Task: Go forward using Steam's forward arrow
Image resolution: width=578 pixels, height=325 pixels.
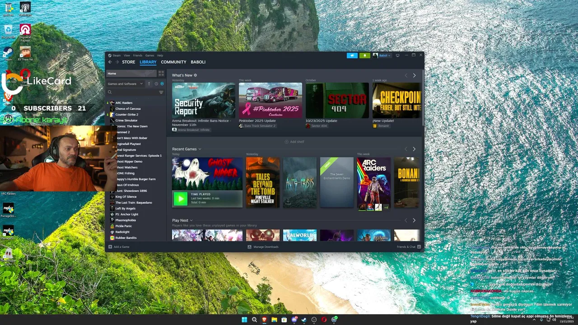Action: pyautogui.click(x=117, y=62)
